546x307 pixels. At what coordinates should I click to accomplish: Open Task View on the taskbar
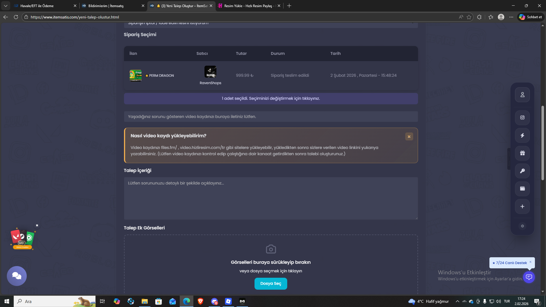[x=102, y=301]
